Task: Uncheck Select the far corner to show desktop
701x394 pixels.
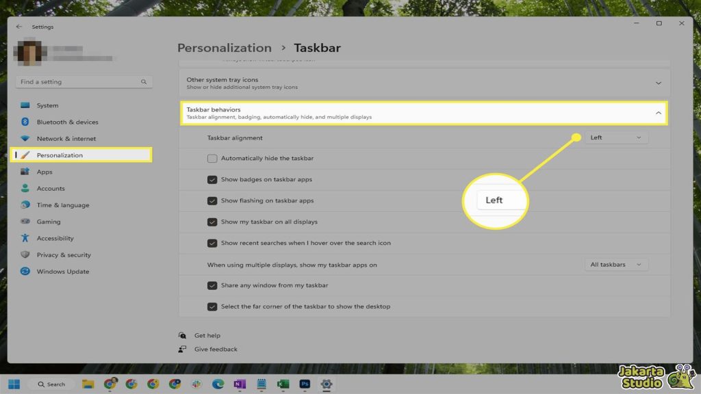Action: click(x=213, y=306)
